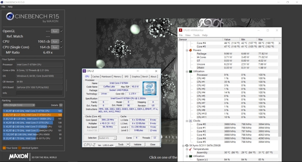The height and width of the screenshot is (162, 302).
Task: Click the Close button in CPU-Z
Action: (x=153, y=144)
